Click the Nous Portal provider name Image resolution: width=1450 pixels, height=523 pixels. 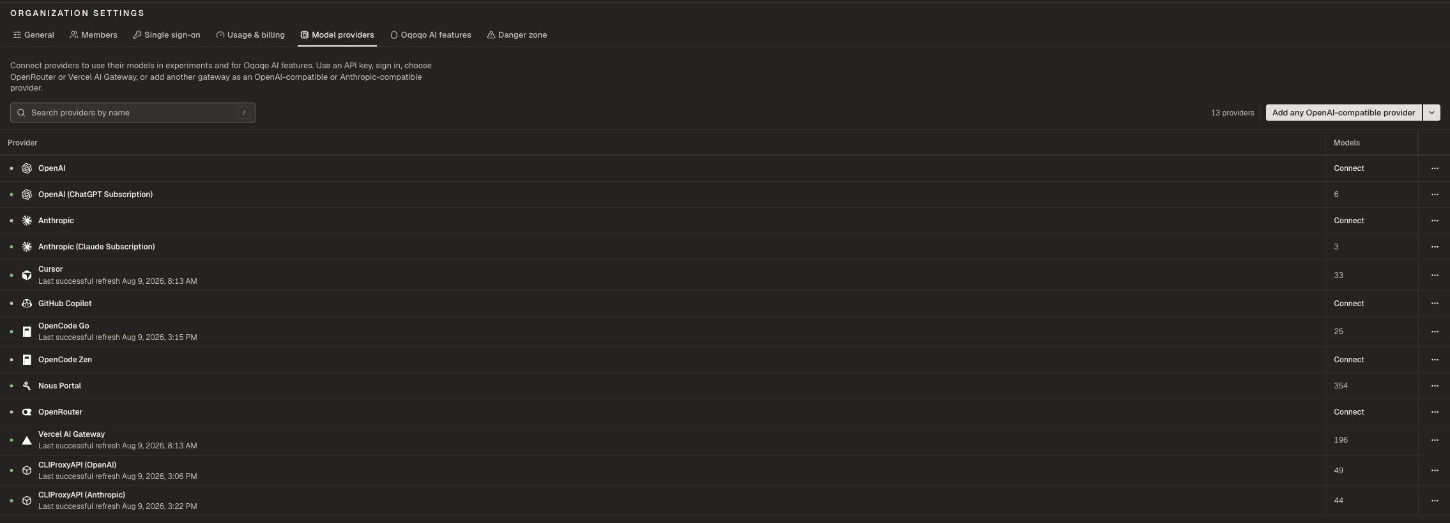[x=59, y=386]
